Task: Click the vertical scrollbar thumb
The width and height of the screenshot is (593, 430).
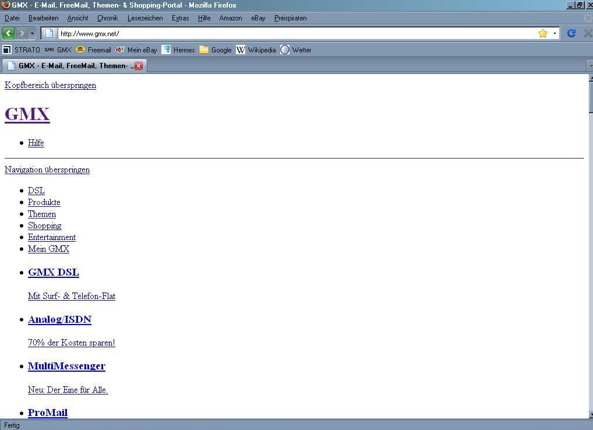Action: (591, 97)
